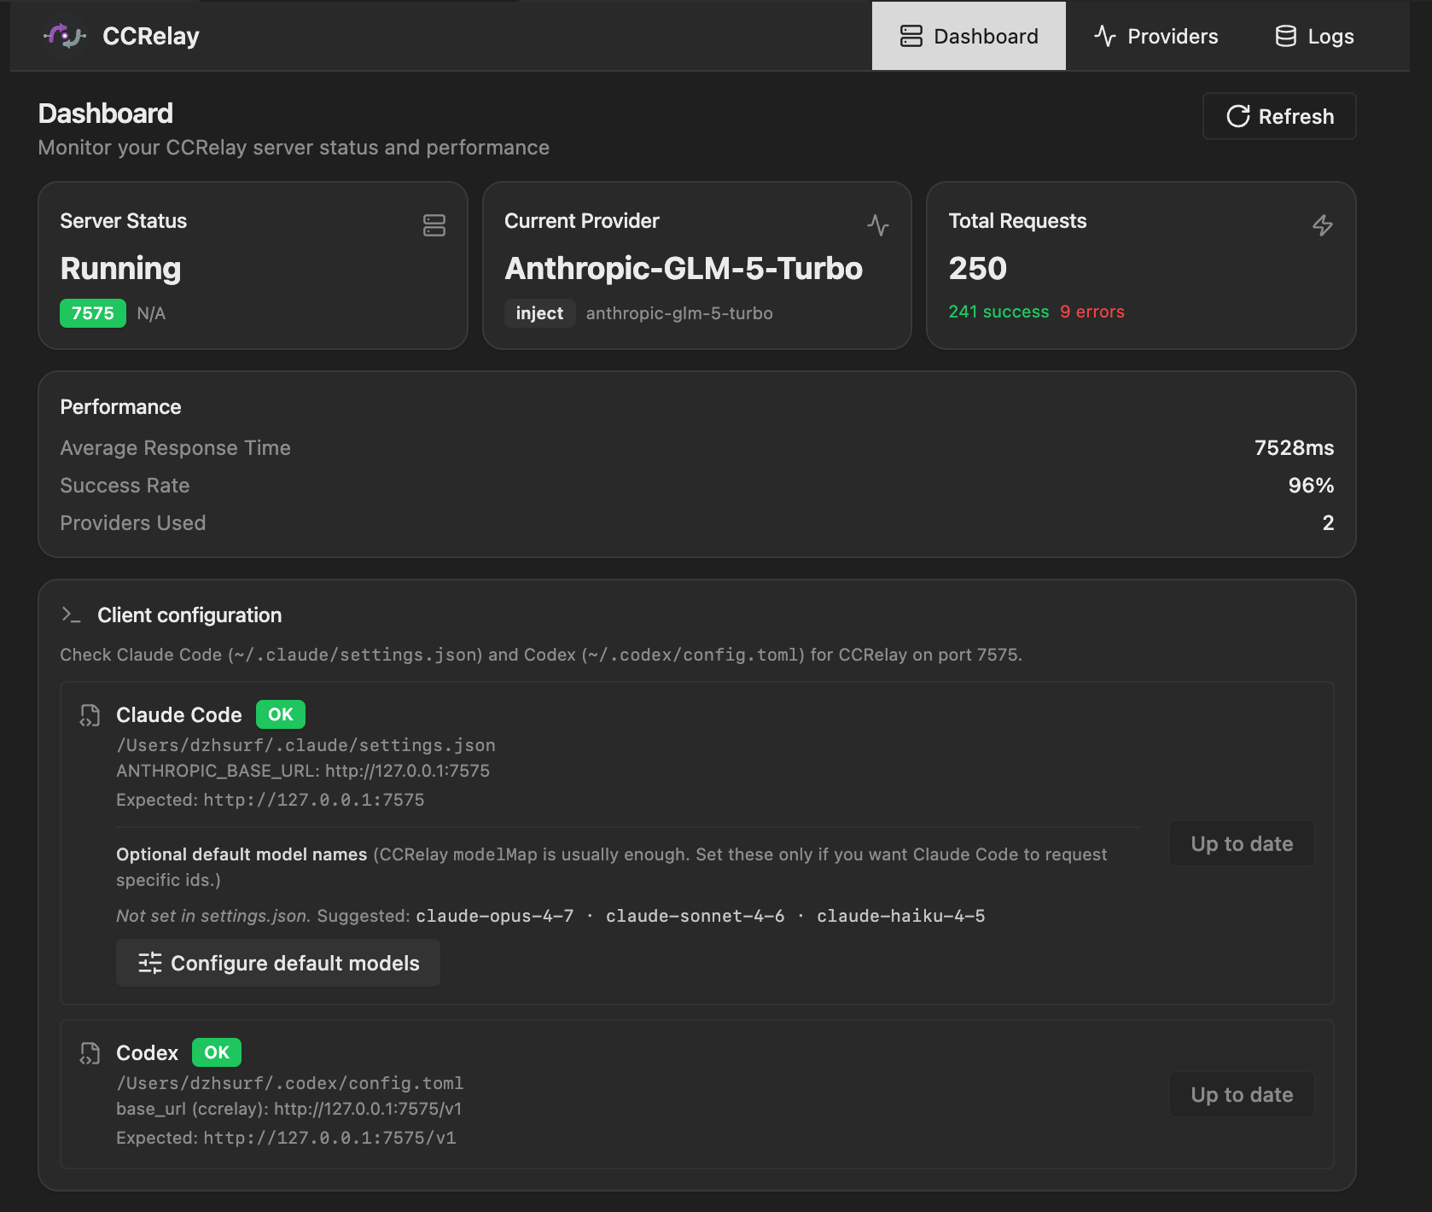Screen dimensions: 1432x1212
Task: Switch to the Providers tab
Action: 1155,36
